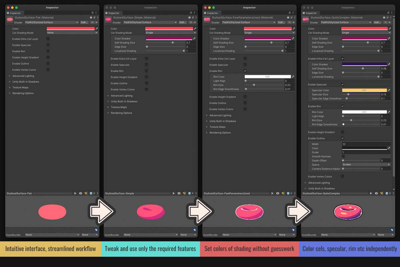Open Shader dropdown in StylizedSurface-Flat window
The image size is (400, 267).
52,22
